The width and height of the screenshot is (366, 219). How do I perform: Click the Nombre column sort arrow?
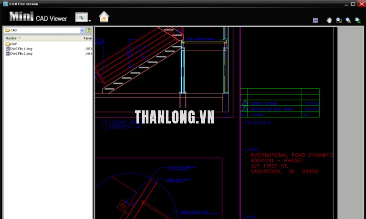click(x=20, y=38)
